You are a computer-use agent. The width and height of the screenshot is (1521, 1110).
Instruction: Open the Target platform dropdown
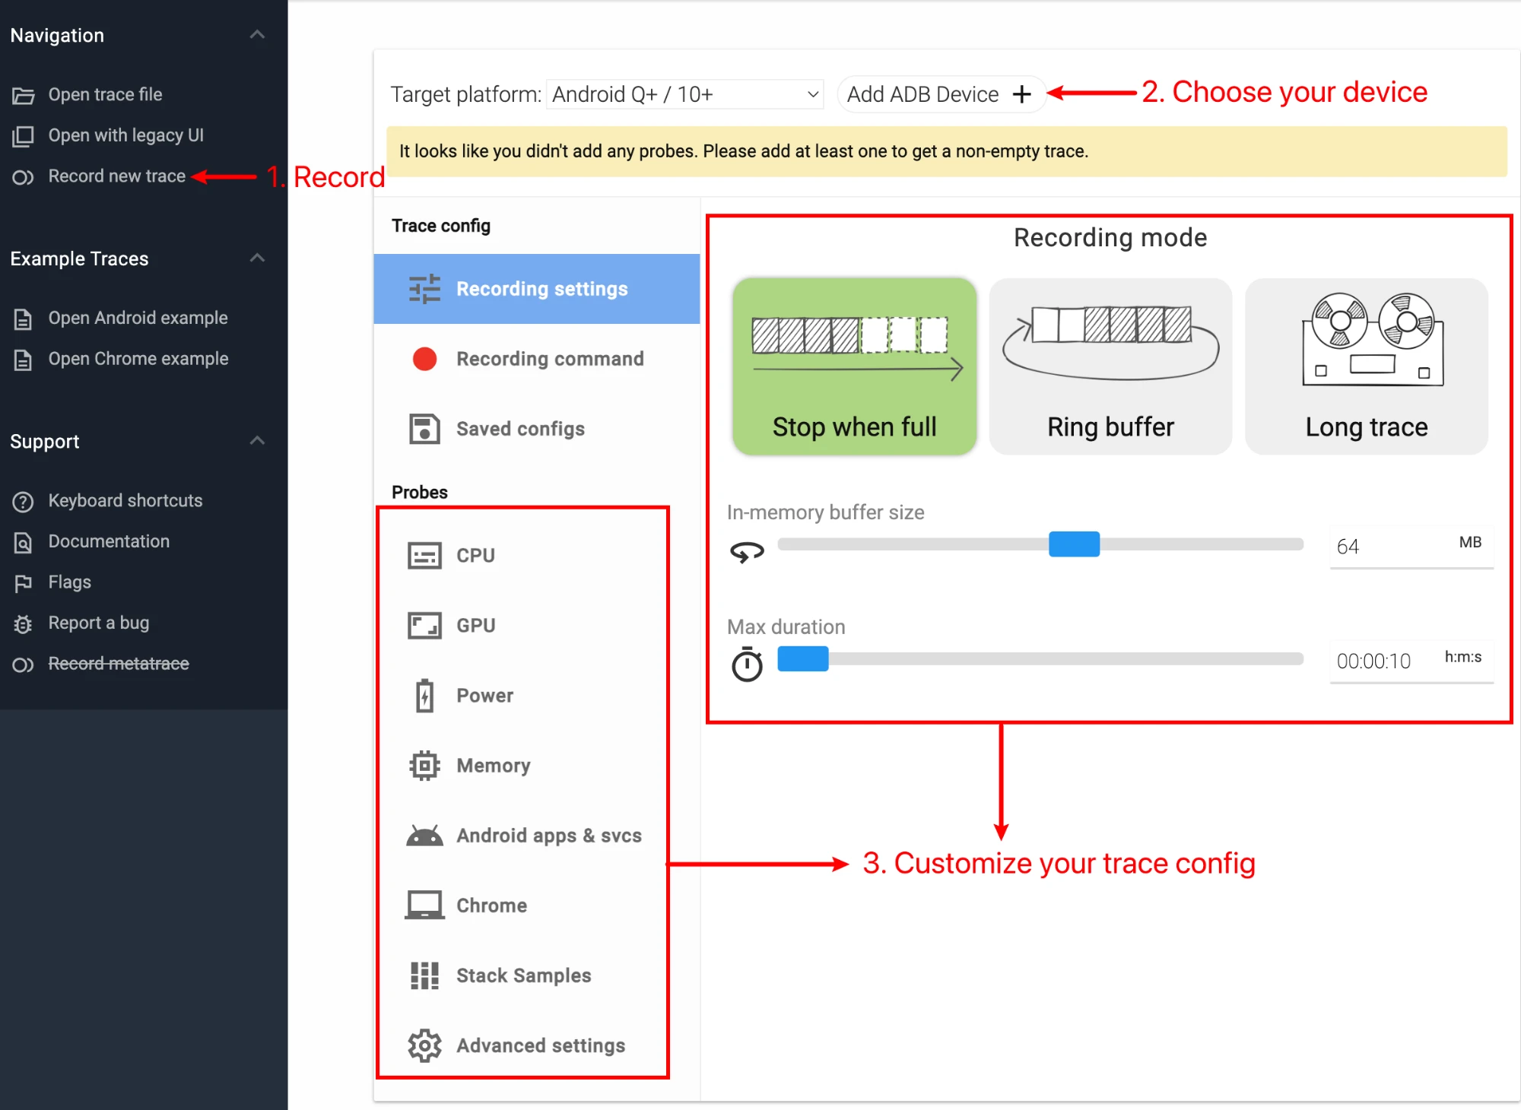(x=684, y=94)
